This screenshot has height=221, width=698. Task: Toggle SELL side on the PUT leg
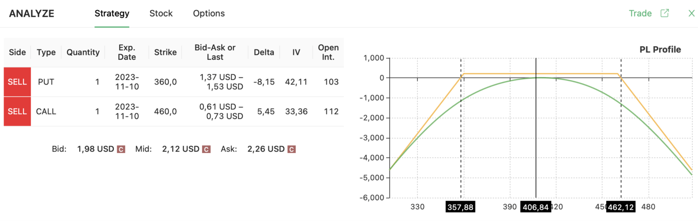point(17,82)
